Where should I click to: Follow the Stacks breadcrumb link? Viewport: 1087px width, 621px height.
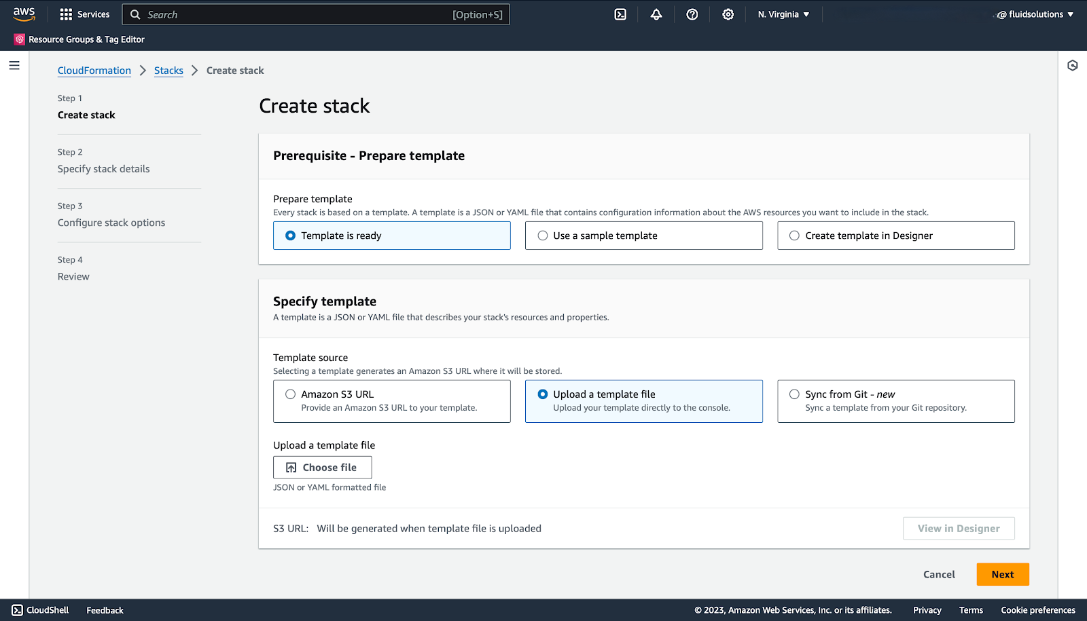point(168,70)
